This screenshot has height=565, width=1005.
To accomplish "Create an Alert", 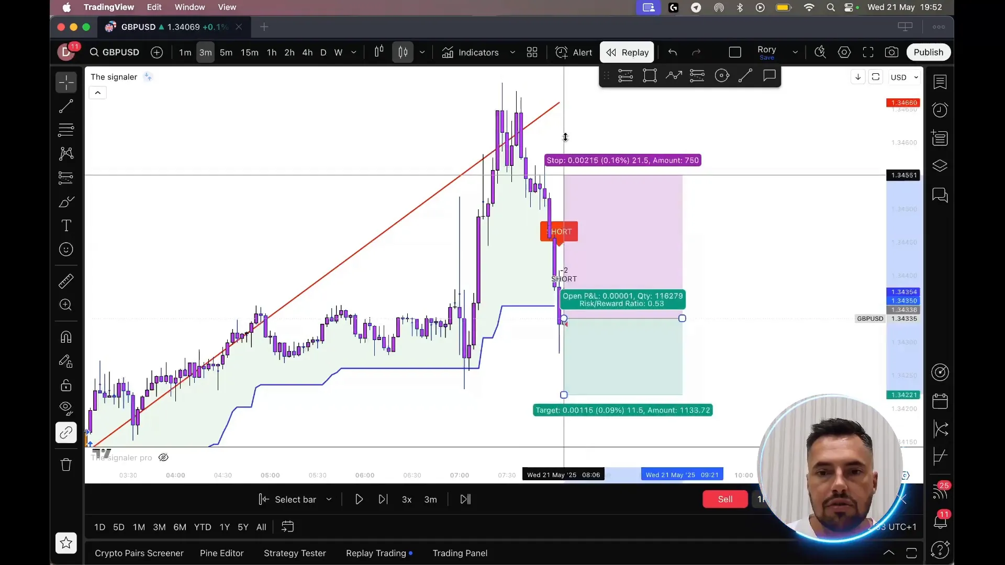I will [574, 52].
